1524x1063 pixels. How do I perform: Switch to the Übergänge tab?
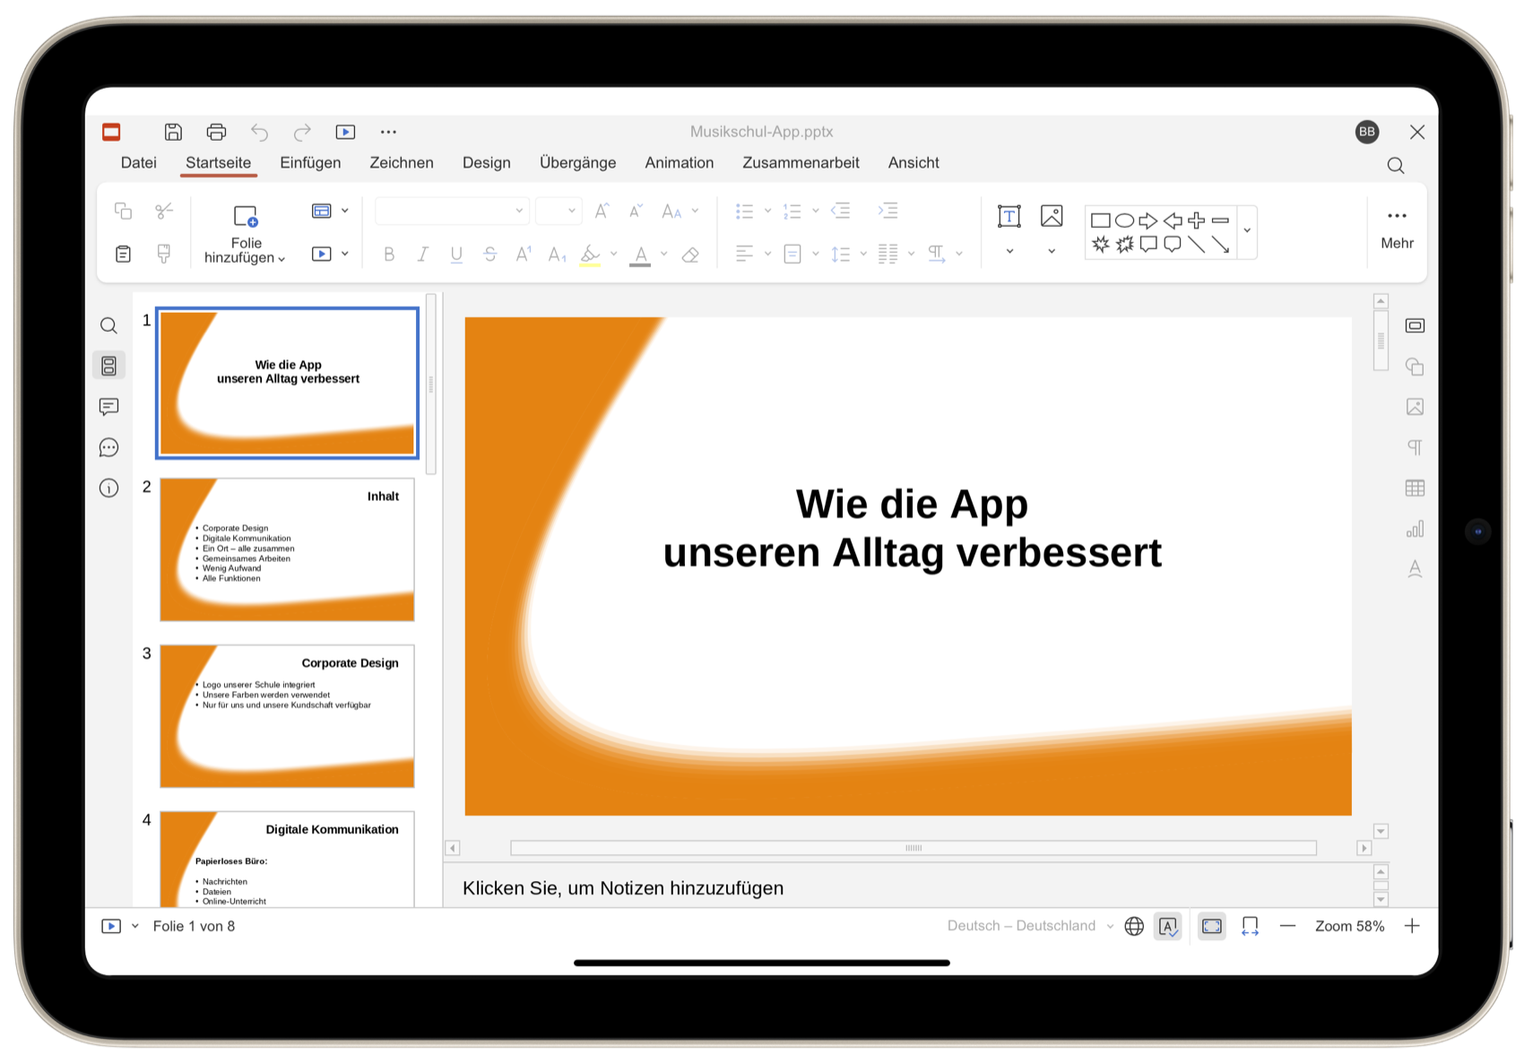tap(578, 162)
